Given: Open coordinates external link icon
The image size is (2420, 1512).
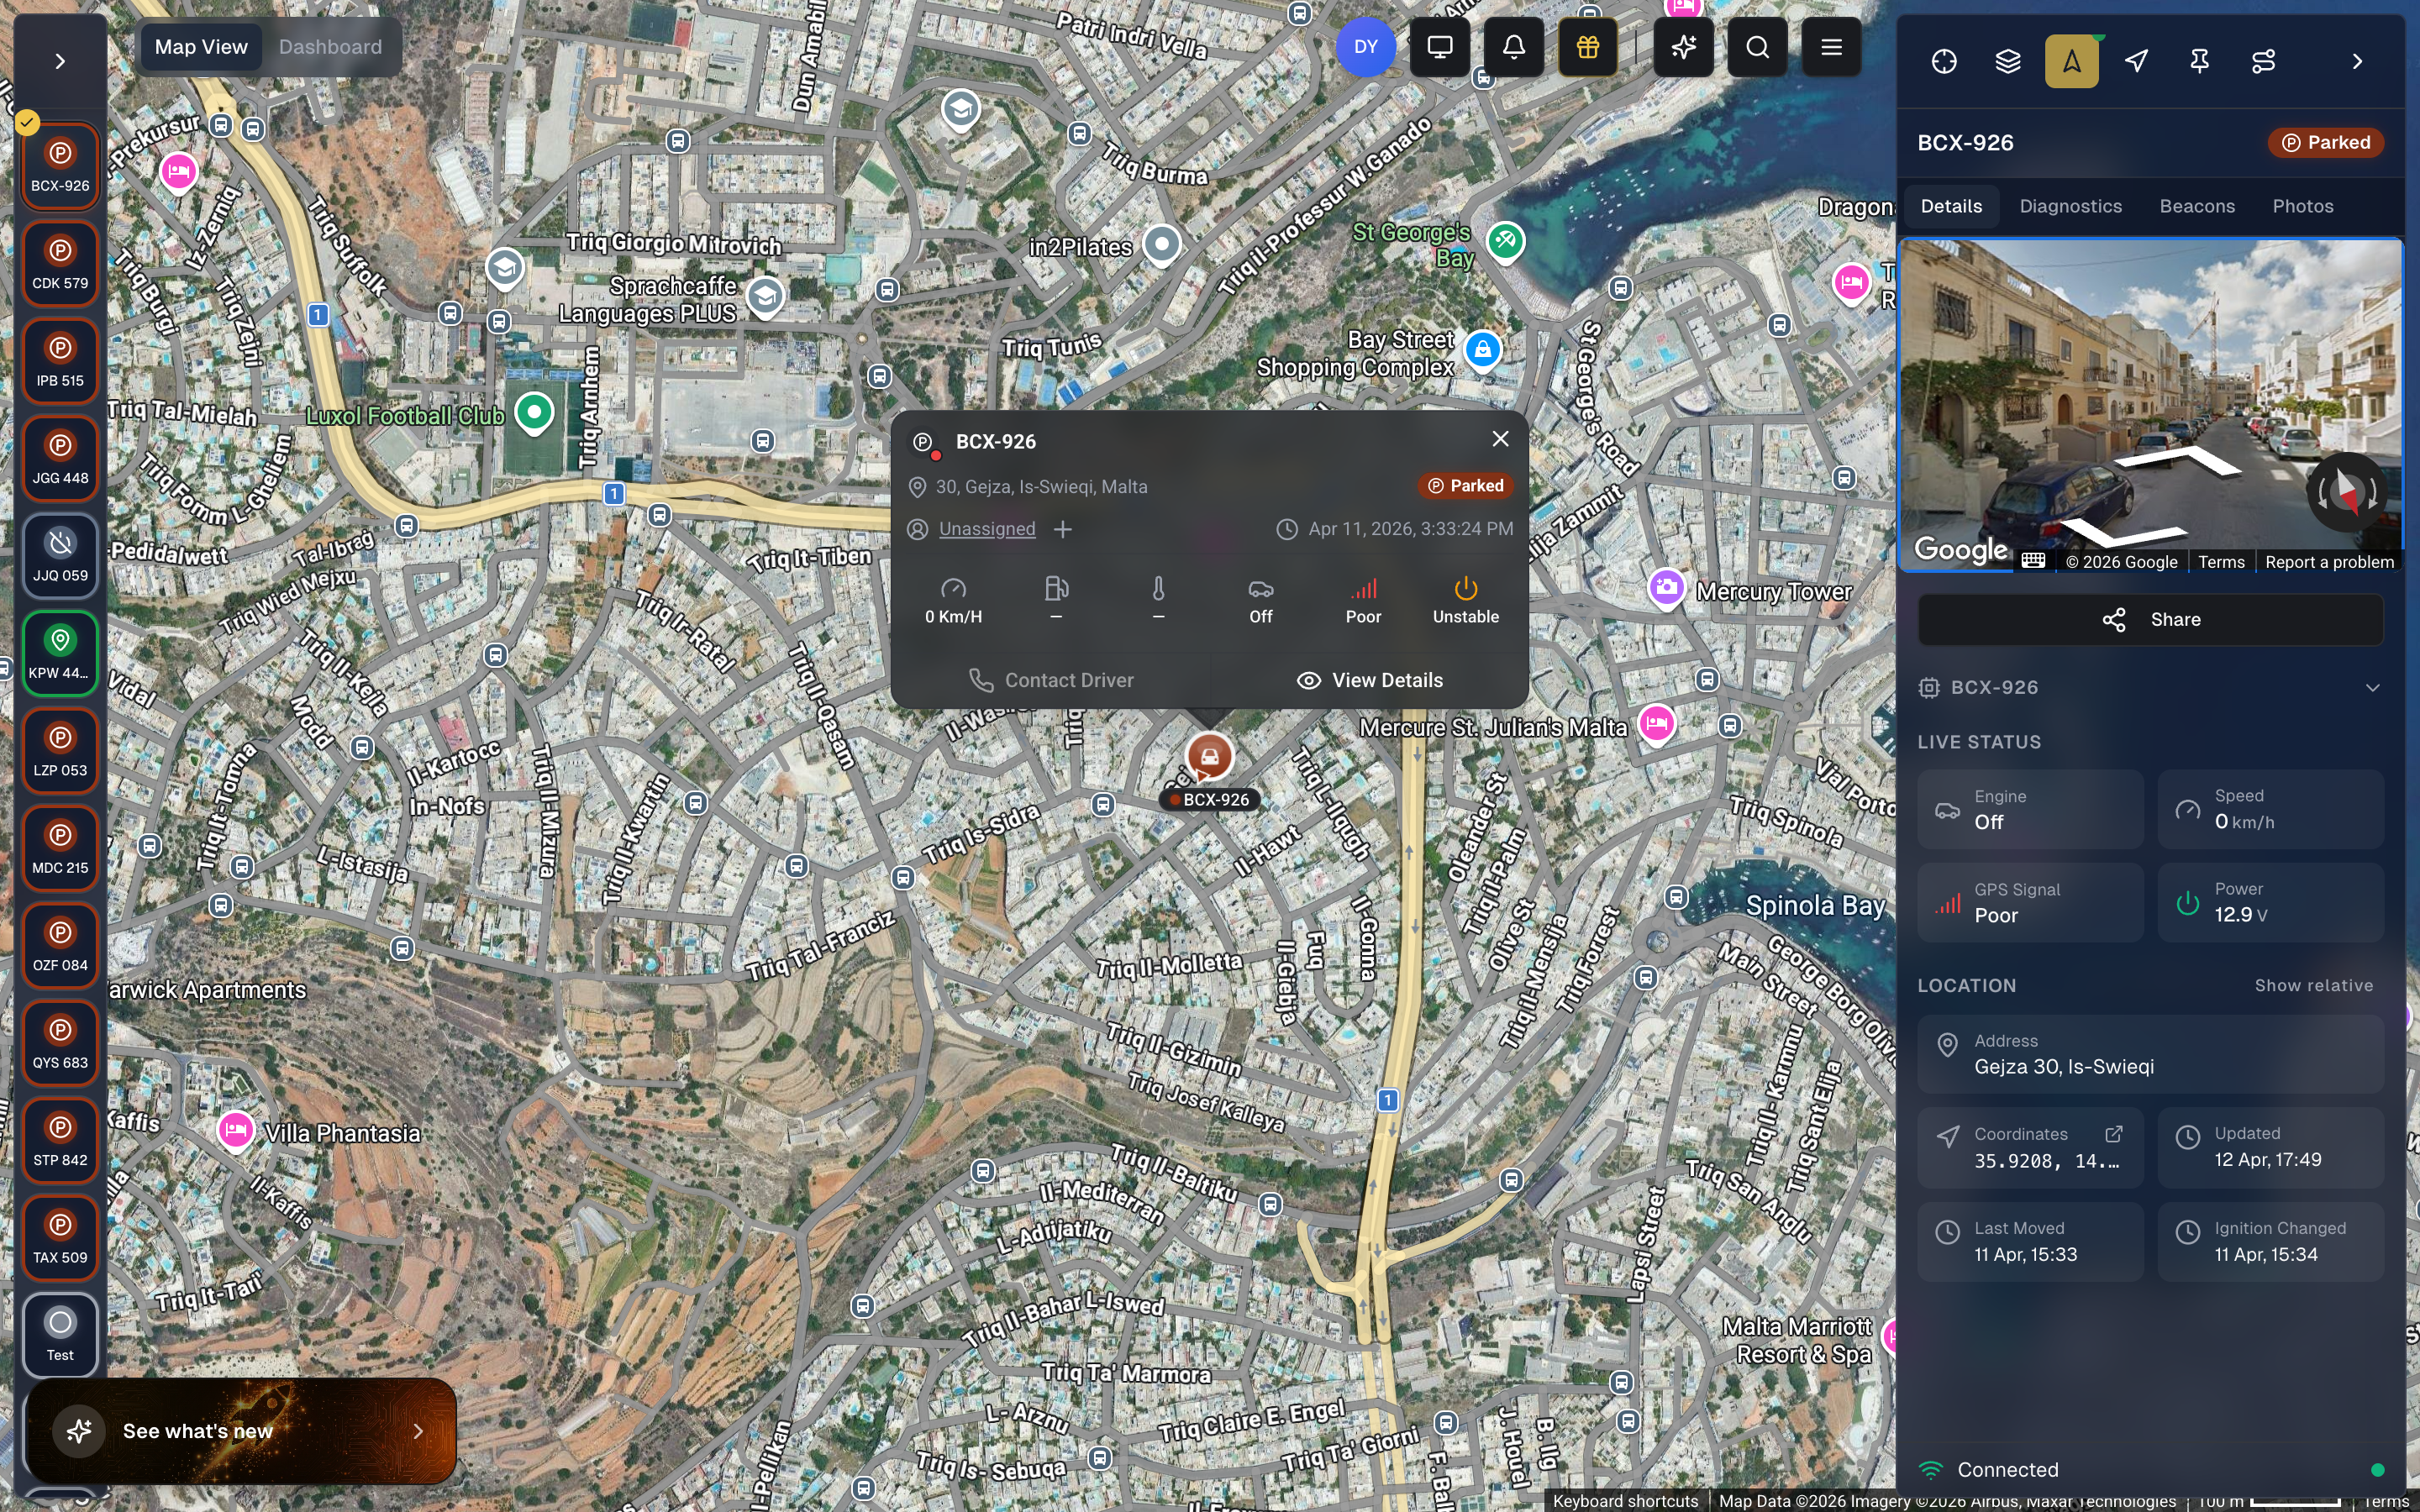Looking at the screenshot, I should [x=2114, y=1134].
